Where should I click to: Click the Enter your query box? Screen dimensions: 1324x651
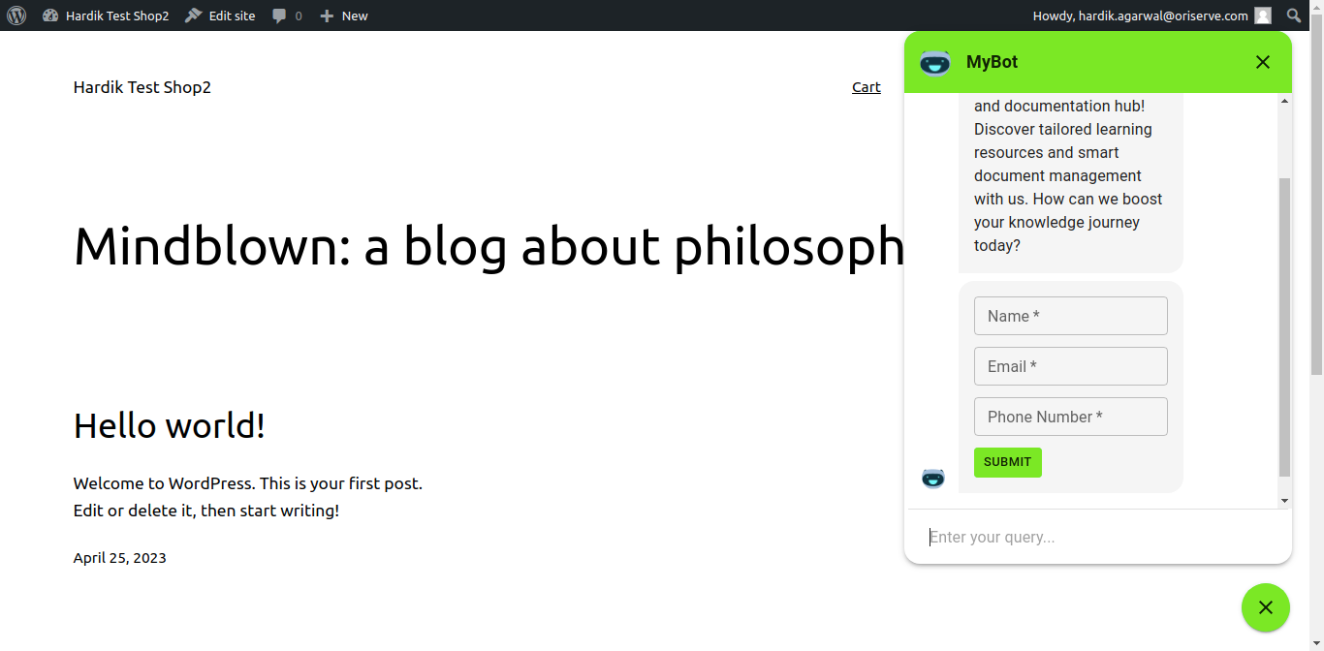1095,537
